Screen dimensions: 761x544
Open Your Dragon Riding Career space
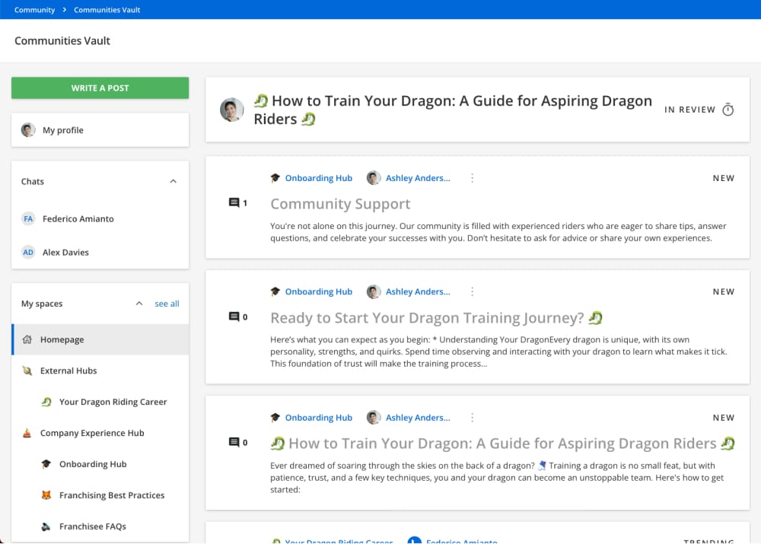click(x=113, y=402)
